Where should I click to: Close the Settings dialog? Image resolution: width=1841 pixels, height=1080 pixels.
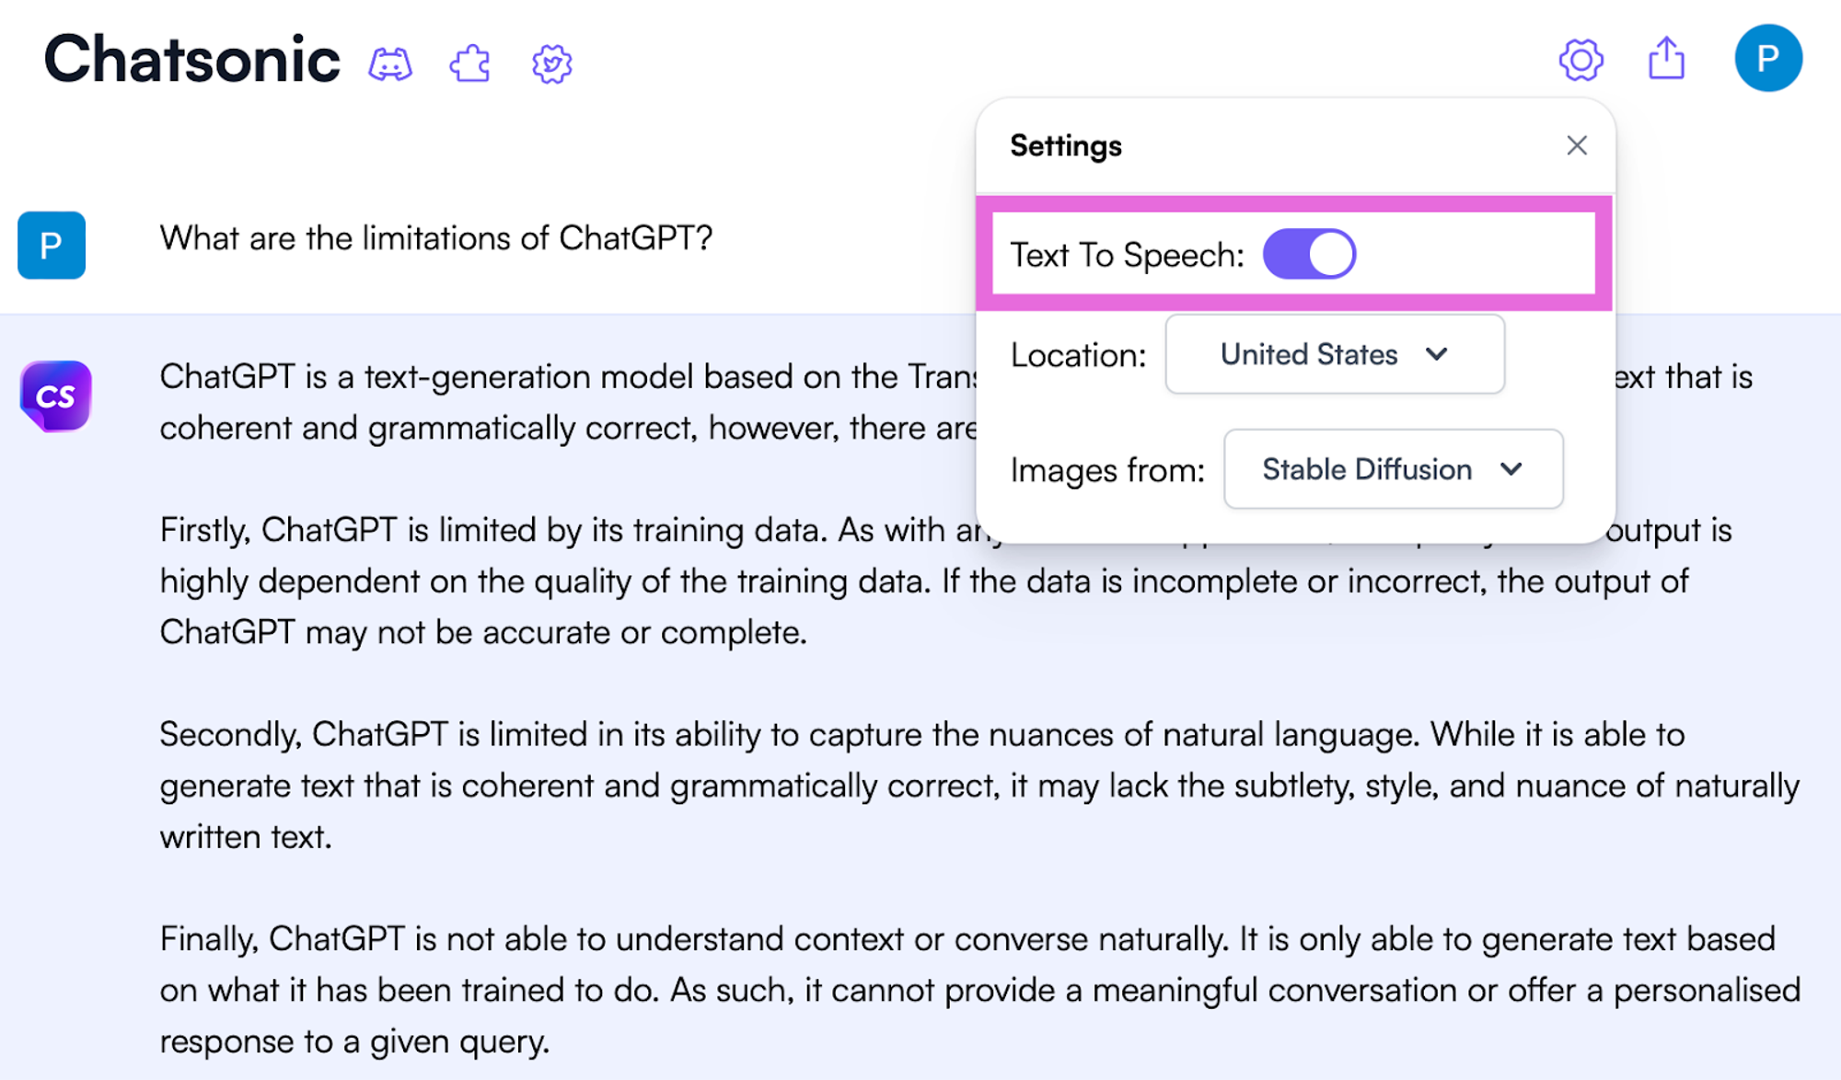click(1577, 144)
